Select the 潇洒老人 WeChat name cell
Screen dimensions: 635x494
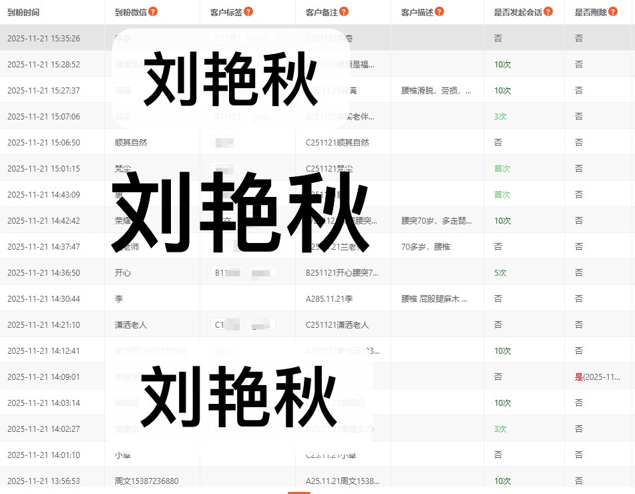pos(131,325)
